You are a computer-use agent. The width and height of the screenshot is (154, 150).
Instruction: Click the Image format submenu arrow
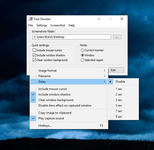105,71
